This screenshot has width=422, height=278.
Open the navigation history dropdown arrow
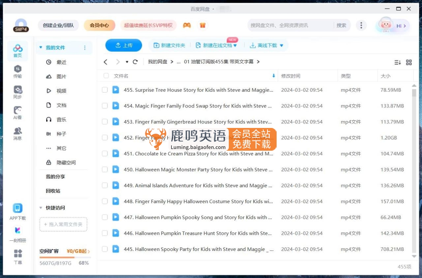[x=127, y=62]
